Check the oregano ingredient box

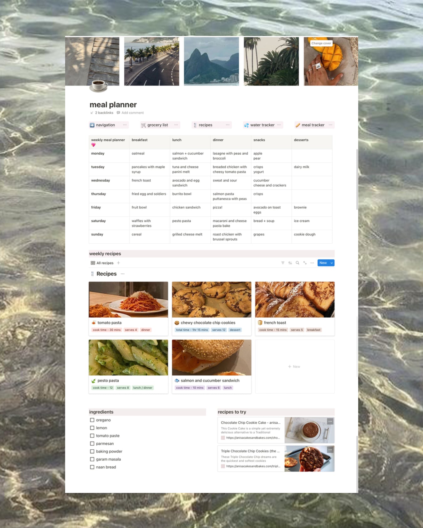tap(92, 420)
